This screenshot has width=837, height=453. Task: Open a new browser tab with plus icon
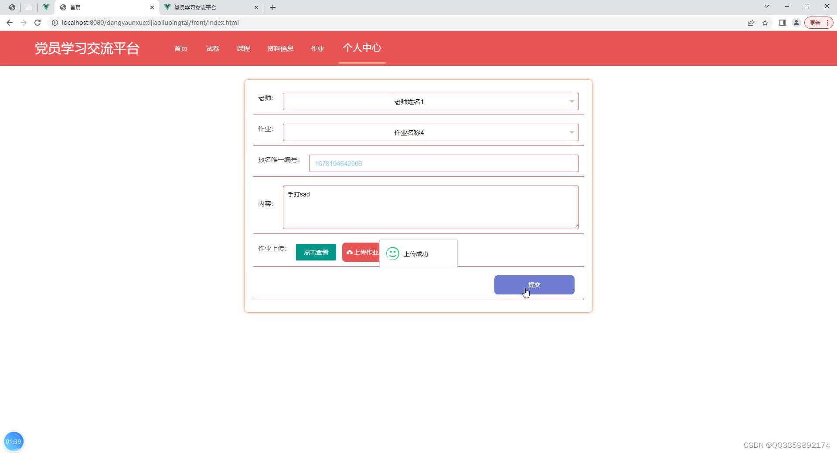click(x=273, y=7)
